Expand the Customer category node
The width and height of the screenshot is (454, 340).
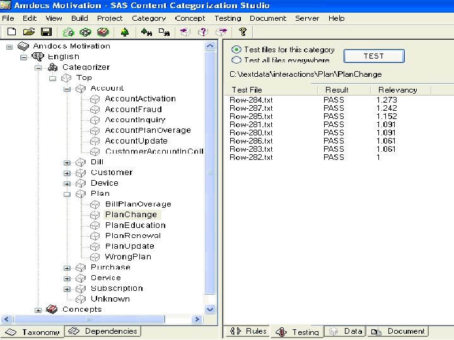click(x=67, y=173)
